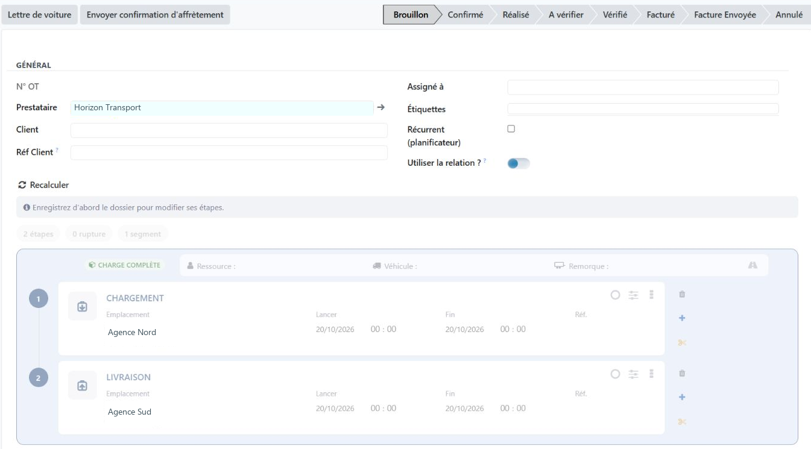Viewport: 811px width, 449px height.
Task: Toggle the Utiliser la relation switch
Action: pos(519,163)
